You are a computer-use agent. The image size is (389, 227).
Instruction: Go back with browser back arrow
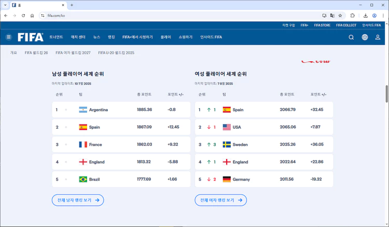pyautogui.click(x=6, y=16)
